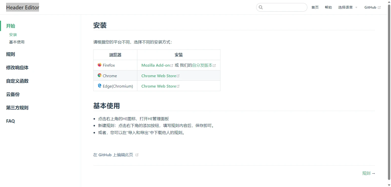Click the page vertical scrollbar thumb
Viewport: 391px width, 187px height.
389,92
